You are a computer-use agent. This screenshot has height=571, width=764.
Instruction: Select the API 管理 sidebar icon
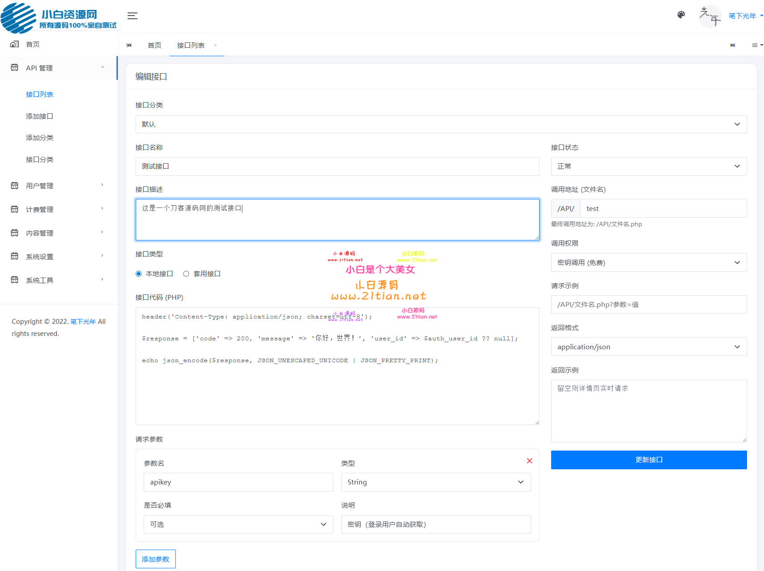click(14, 68)
